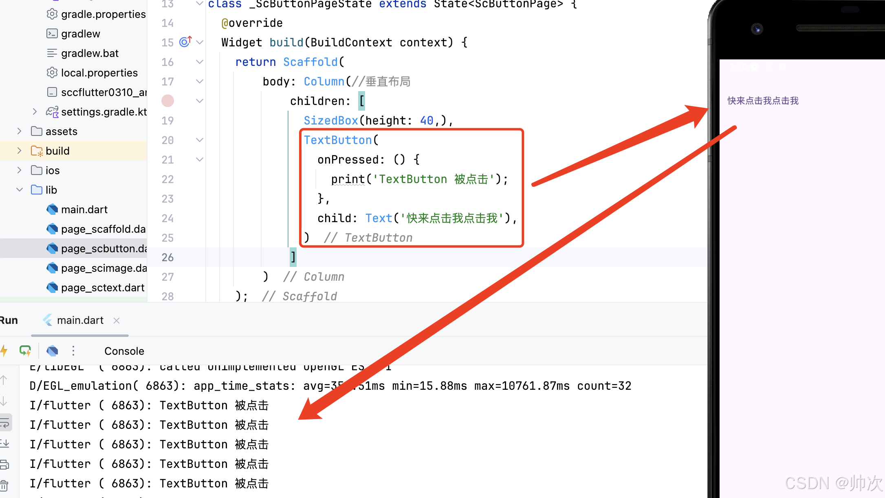Screen dimensions: 885x498
Task: Select the build folder
Action: pyautogui.click(x=51, y=151)
